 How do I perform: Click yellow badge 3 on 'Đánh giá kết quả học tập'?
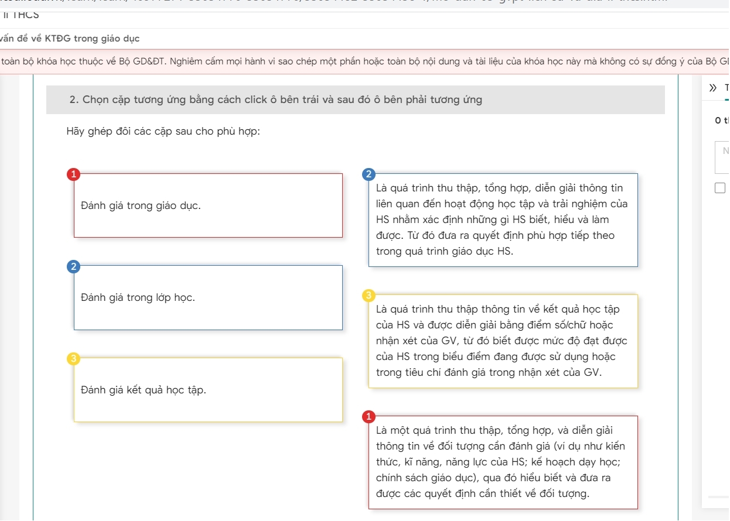(x=73, y=358)
